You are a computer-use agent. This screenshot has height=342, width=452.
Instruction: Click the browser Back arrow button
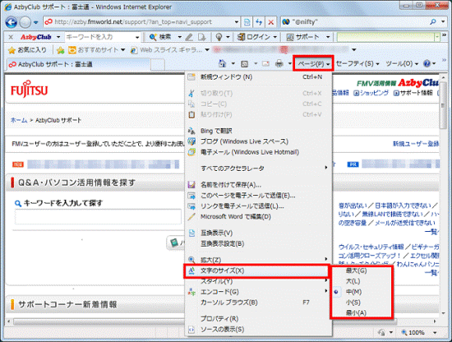pyautogui.click(x=12, y=22)
